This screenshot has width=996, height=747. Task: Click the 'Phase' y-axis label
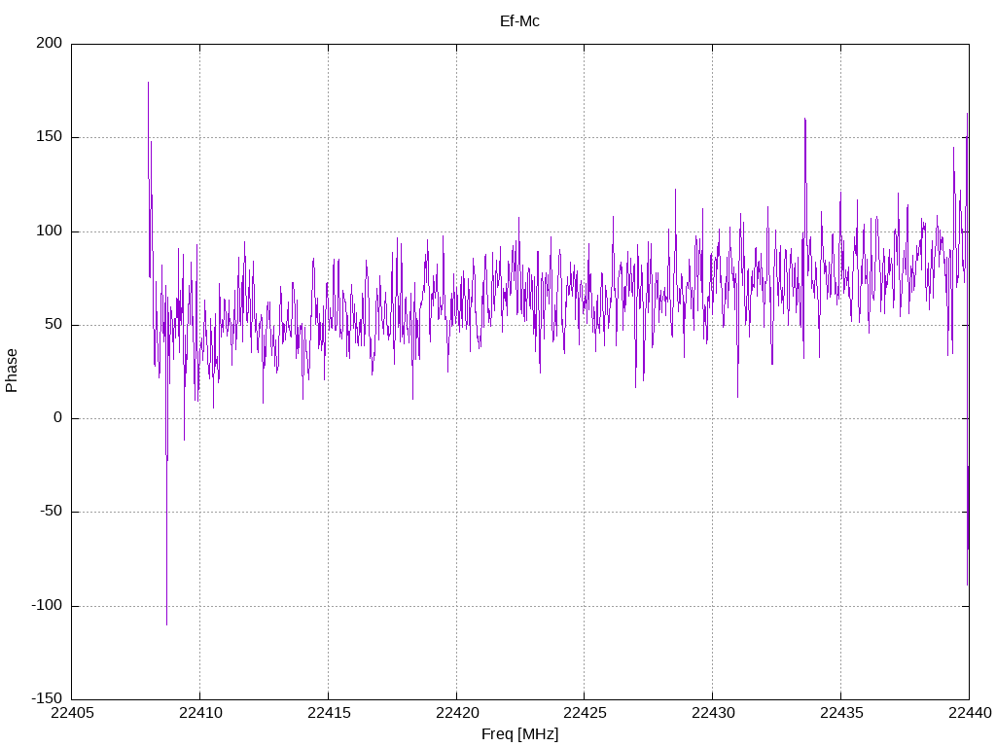click(x=12, y=371)
